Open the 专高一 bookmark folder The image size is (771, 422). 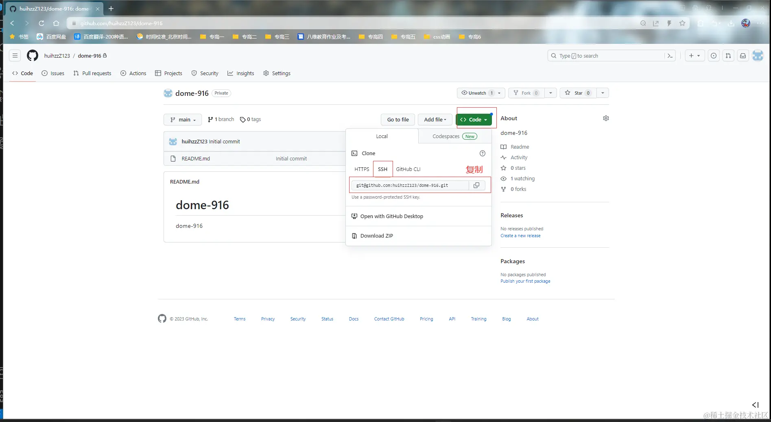coord(212,37)
